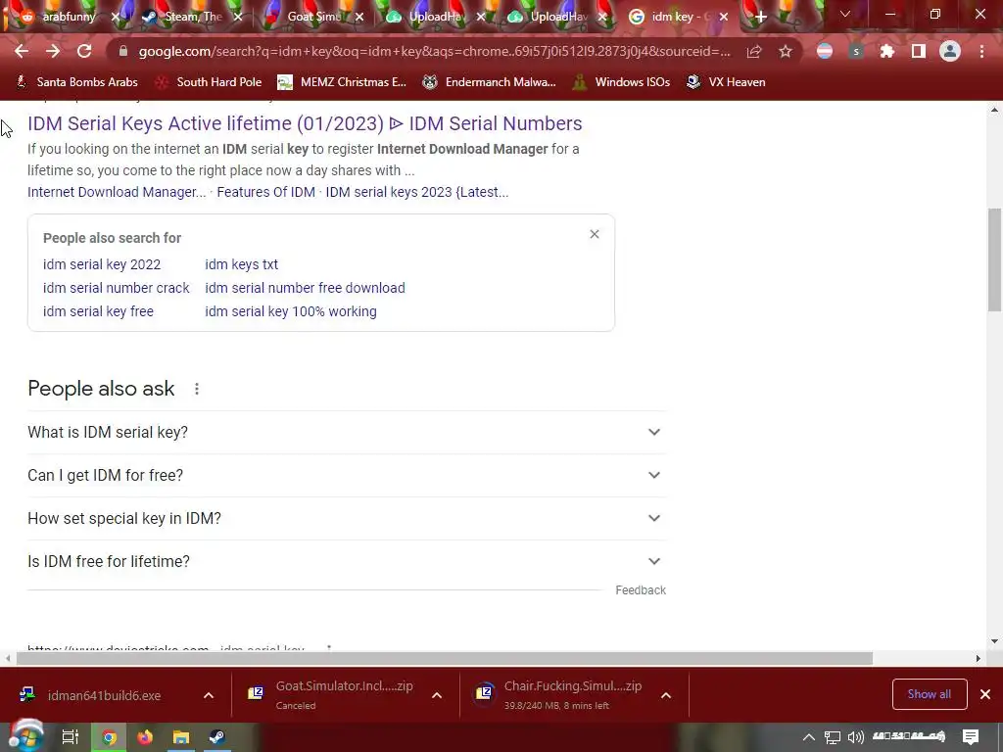Open the MEMZ Christmas bookmark
Image resolution: width=1003 pixels, height=752 pixels.
(342, 82)
